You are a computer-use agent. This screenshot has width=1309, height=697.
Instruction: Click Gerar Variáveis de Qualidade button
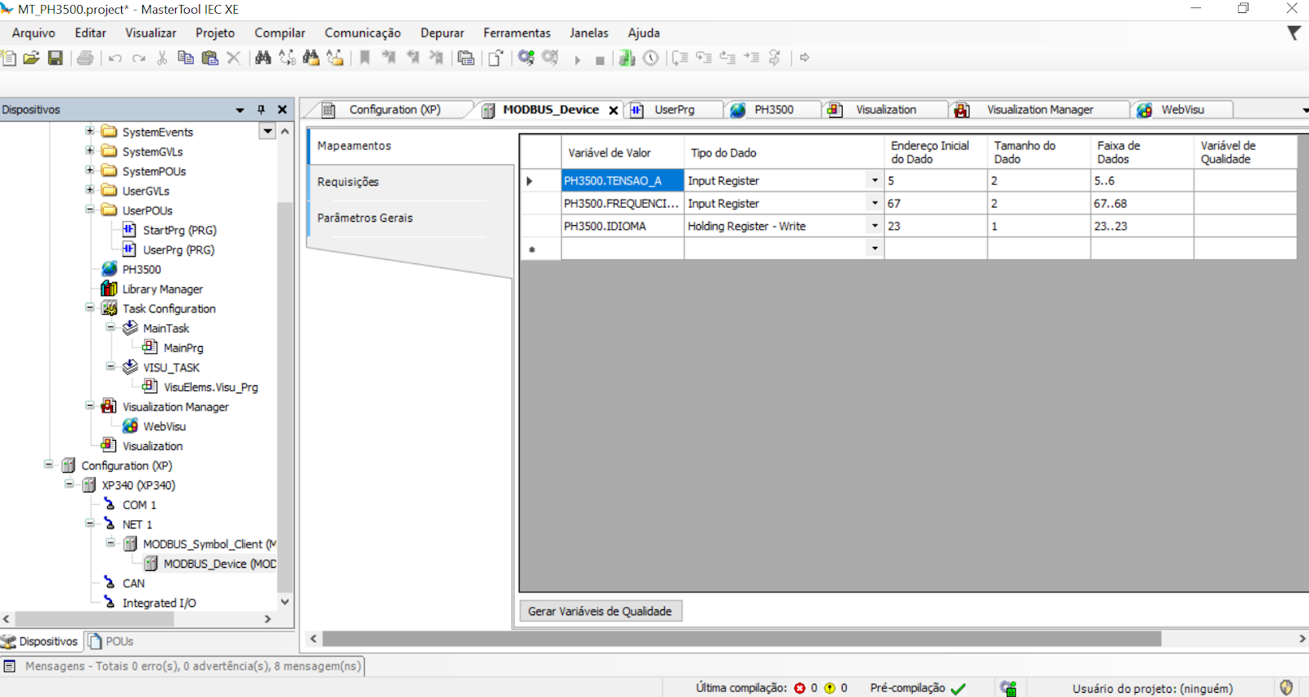click(x=600, y=611)
